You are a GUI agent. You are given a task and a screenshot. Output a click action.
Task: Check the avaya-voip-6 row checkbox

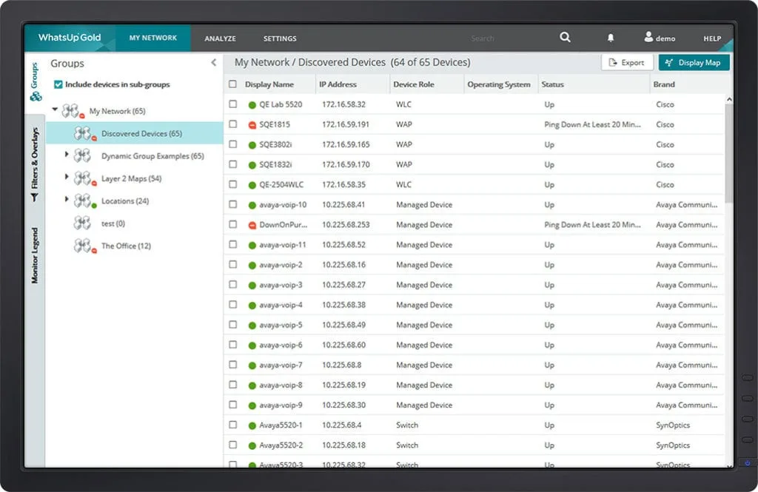[233, 345]
